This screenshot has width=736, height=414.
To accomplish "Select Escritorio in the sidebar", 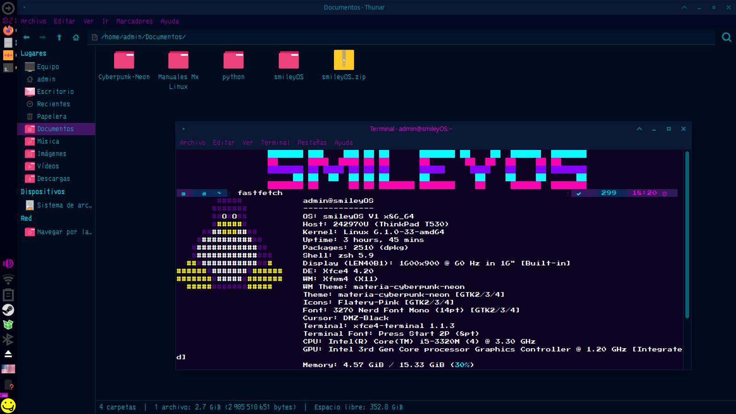I will (x=56, y=92).
